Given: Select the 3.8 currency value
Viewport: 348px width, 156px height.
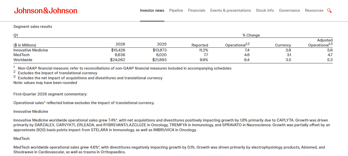Looking at the screenshot, I should click(x=288, y=50).
